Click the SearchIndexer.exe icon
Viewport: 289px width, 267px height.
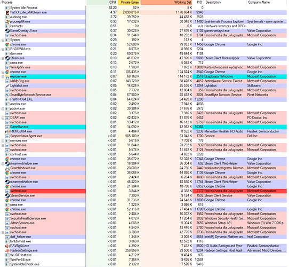pos(7,168)
